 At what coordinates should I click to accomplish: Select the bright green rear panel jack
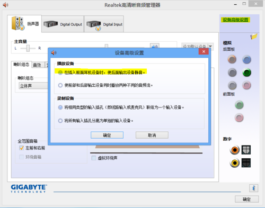pos(246,73)
